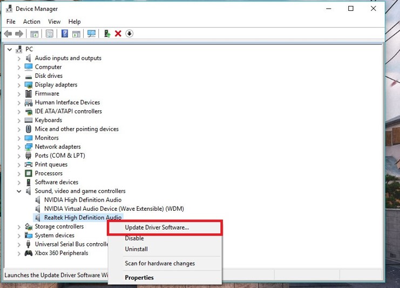Image resolution: width=400 pixels, height=288 pixels.
Task: Collapse the PC root node
Action: [10, 49]
